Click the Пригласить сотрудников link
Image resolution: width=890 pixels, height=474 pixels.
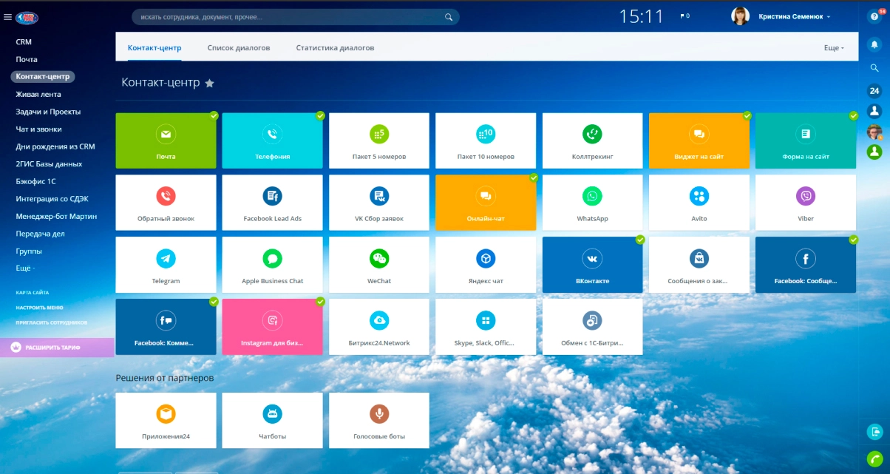click(x=51, y=322)
